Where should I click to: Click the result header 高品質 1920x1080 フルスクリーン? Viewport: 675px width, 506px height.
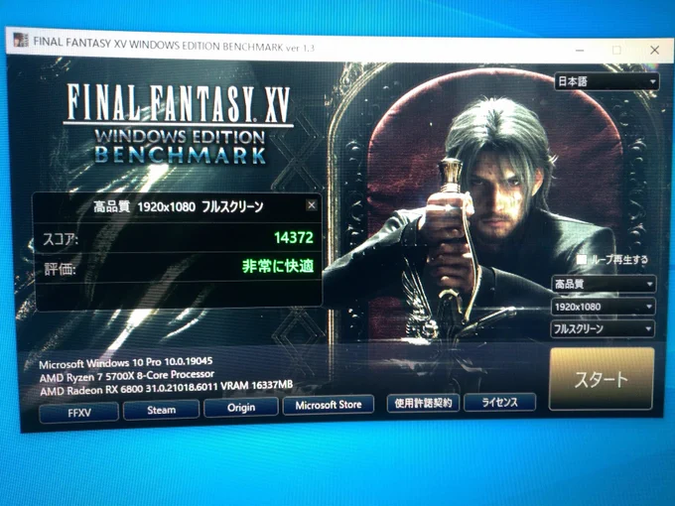[179, 207]
